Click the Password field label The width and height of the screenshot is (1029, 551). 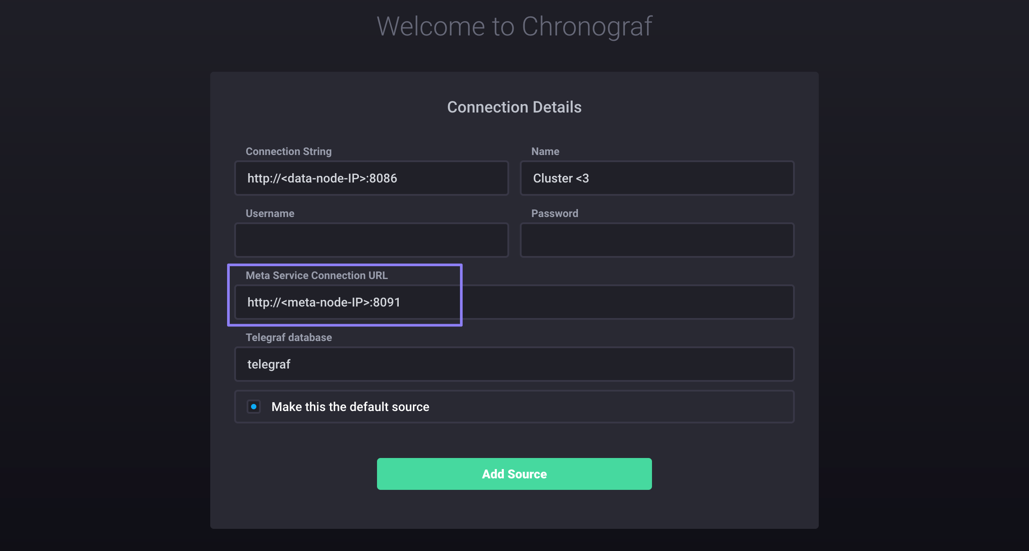pos(554,213)
